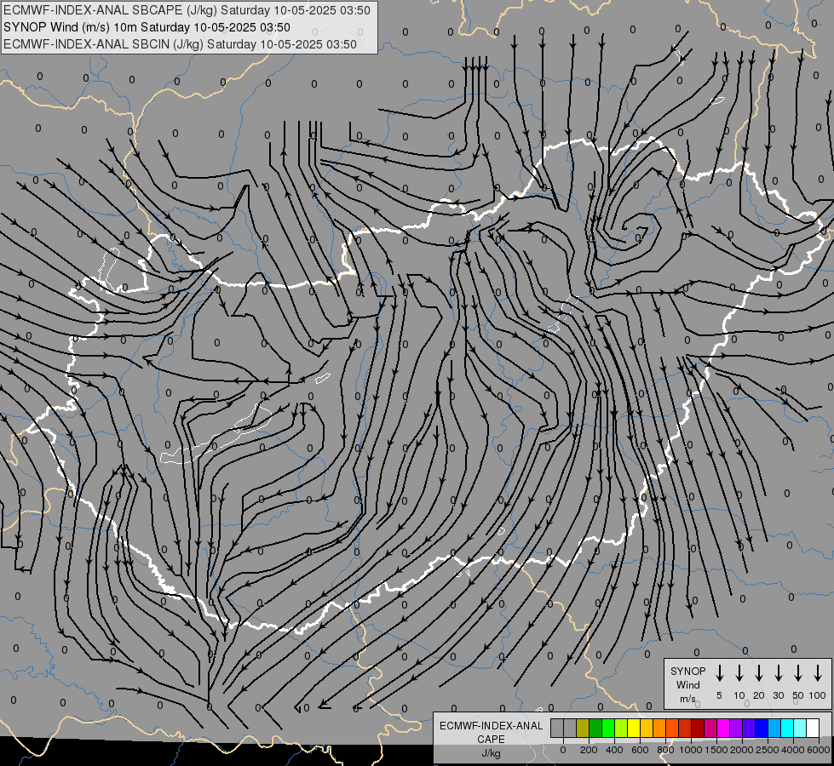Click the 20 m/s wind arrow in legend
The width and height of the screenshot is (834, 766).
pyautogui.click(x=759, y=673)
